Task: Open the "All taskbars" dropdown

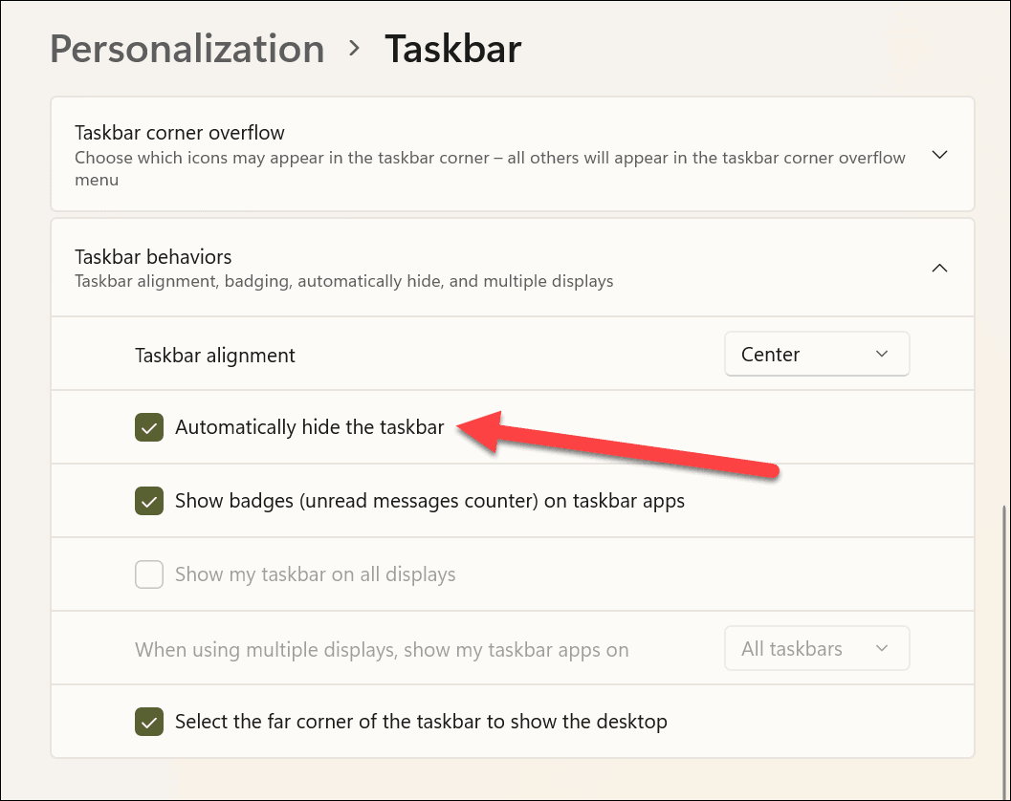Action: 816,648
